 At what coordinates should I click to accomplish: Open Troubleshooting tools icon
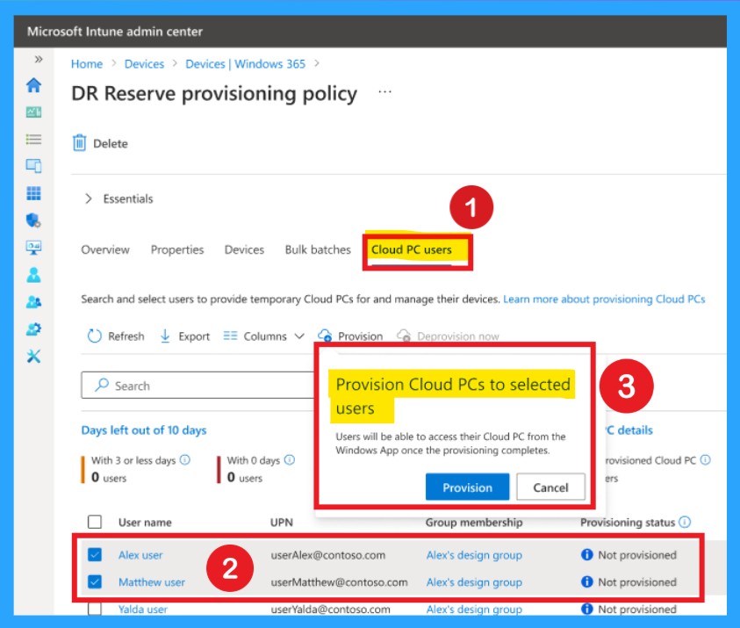[x=33, y=356]
